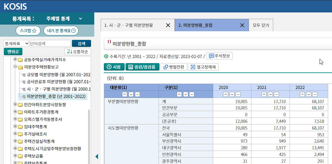The height and width of the screenshot is (164, 332).
Task: Select 미분양현황_종합 tree item
Action: (x=56, y=97)
